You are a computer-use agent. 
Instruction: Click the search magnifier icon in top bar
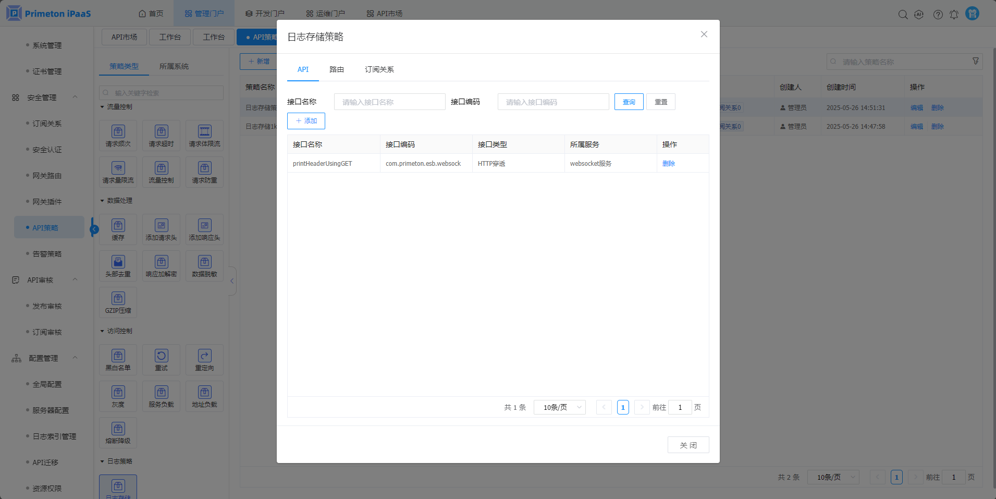pos(903,15)
